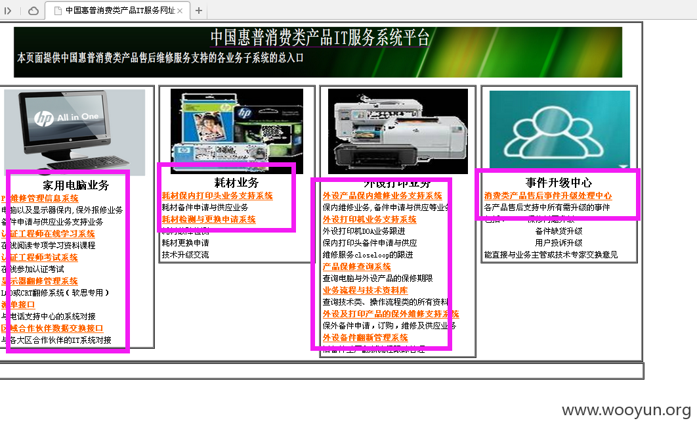Open 耗材检测与更换申请系统 link

209,219
